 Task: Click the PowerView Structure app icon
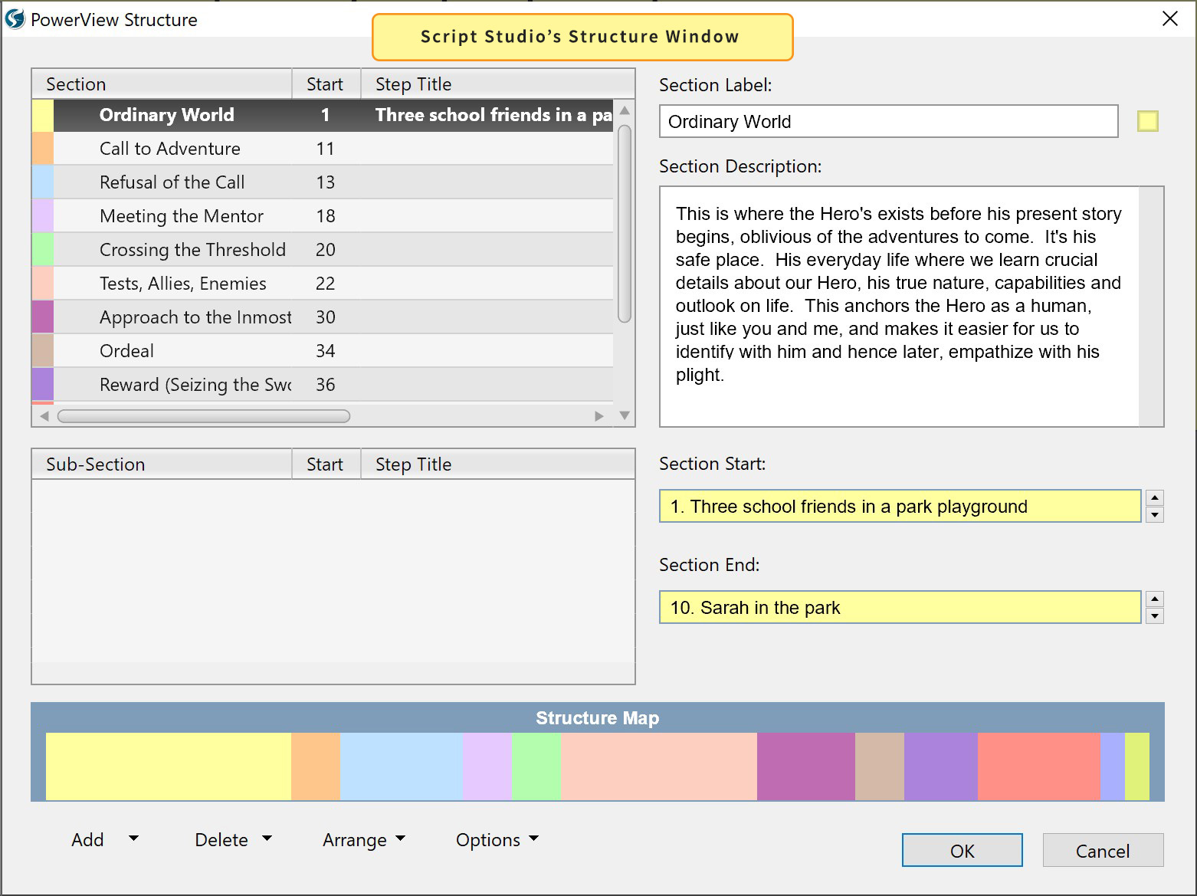click(x=15, y=19)
